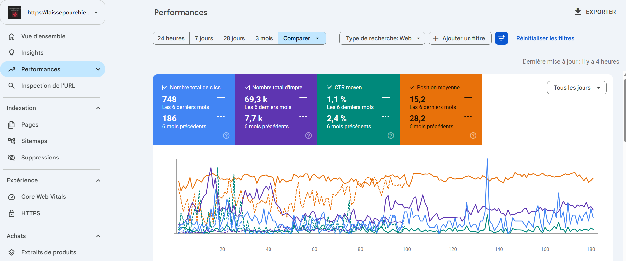
Task: Go to Insights lightbulb icon
Action: pos(12,53)
